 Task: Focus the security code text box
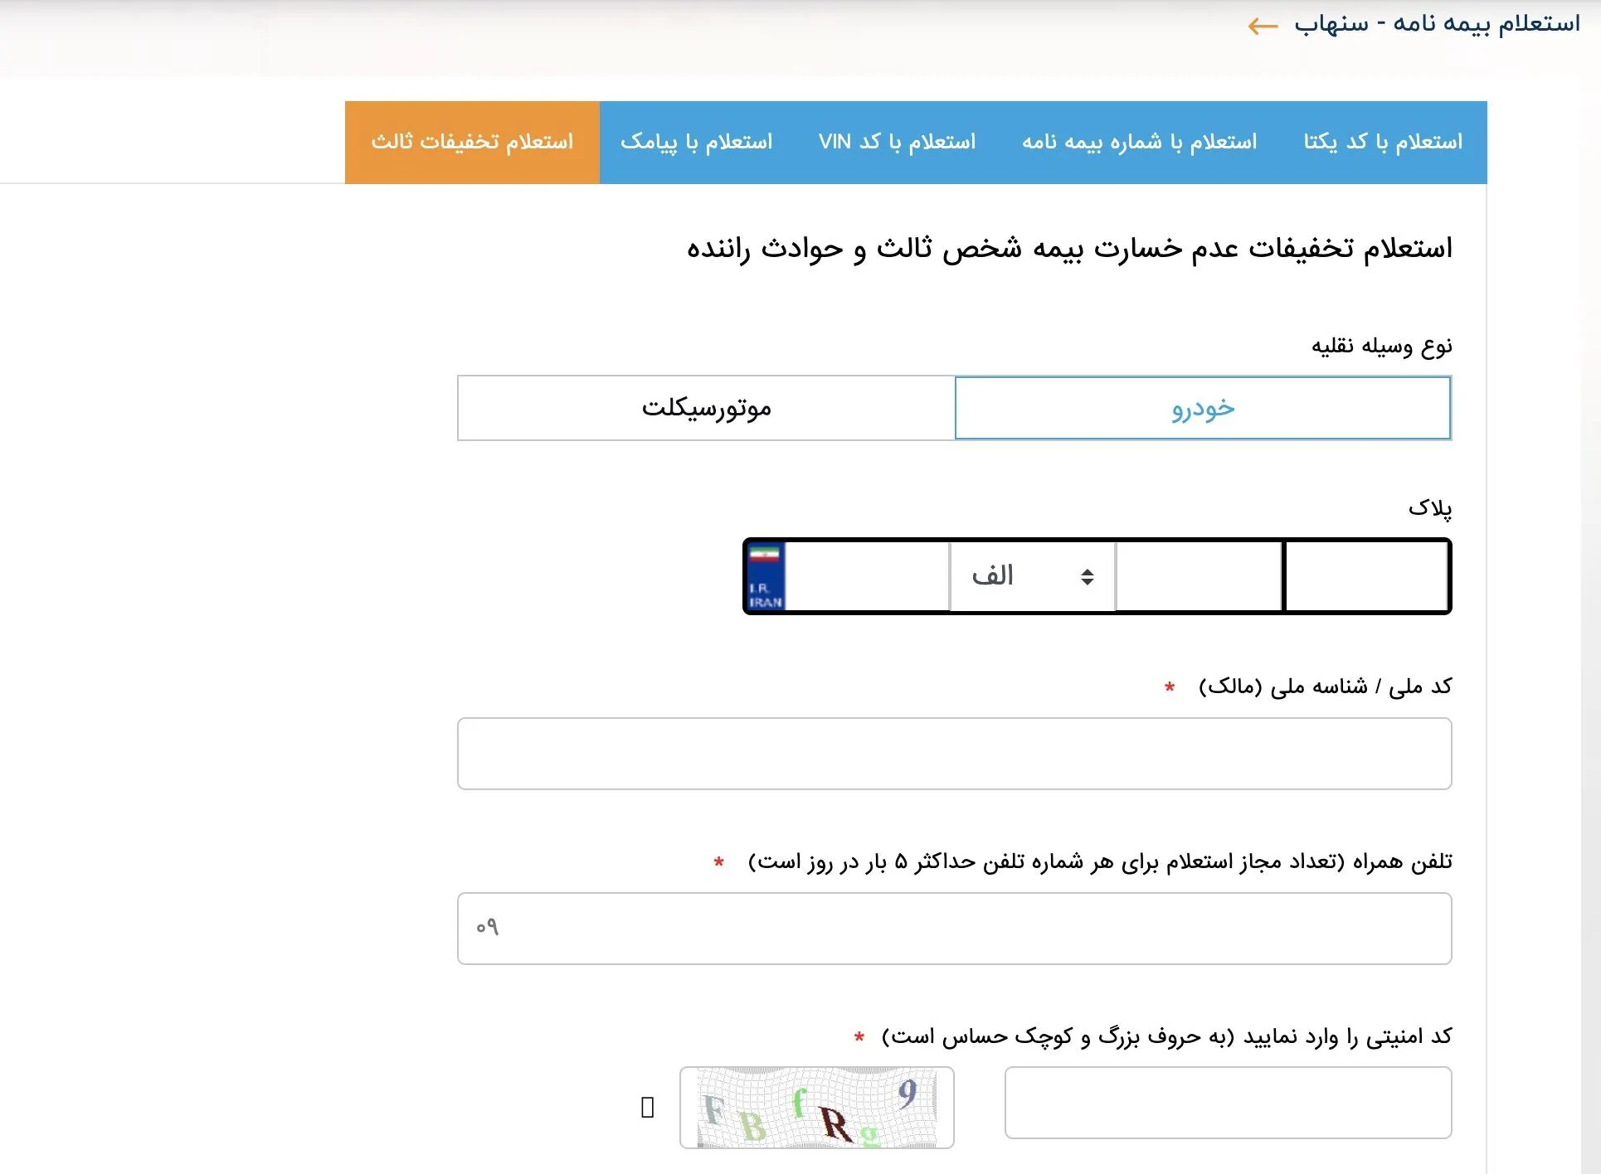[1228, 1103]
